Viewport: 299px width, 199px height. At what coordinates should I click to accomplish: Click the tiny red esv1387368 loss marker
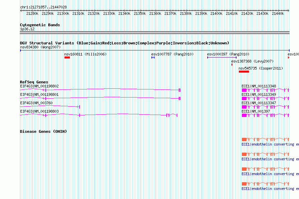pyautogui.click(x=232, y=65)
